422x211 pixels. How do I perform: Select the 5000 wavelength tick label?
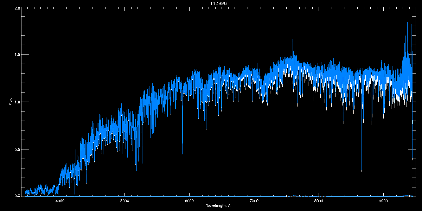tap(125, 201)
